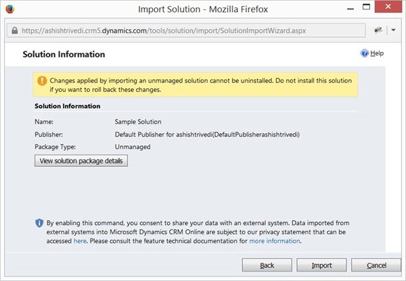Click the padlock icon in address bar
The image size is (406, 281).
click(14, 31)
